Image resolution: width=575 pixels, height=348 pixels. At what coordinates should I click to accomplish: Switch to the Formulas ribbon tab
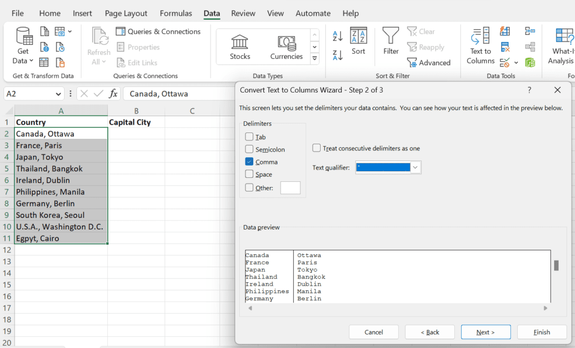(x=176, y=13)
